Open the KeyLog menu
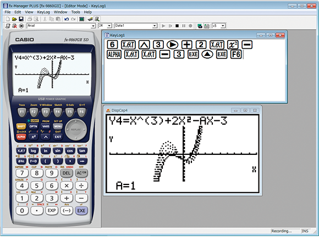This screenshot has width=319, height=241. 43,12
